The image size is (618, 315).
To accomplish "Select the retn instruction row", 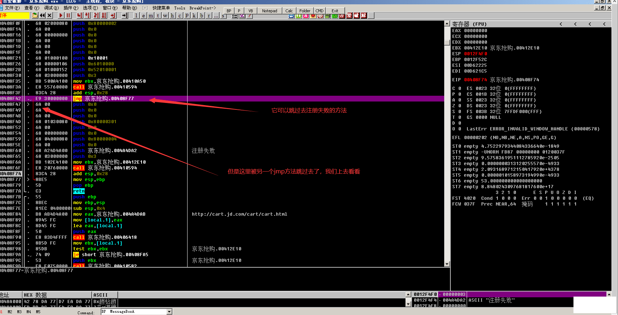I will click(x=222, y=191).
